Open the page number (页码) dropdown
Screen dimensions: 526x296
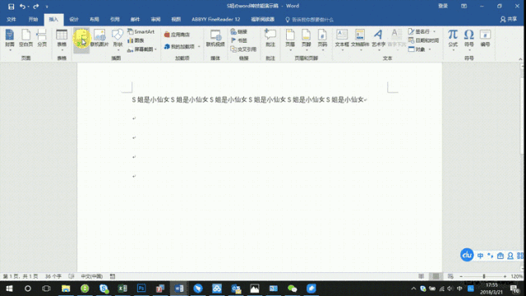pyautogui.click(x=322, y=39)
